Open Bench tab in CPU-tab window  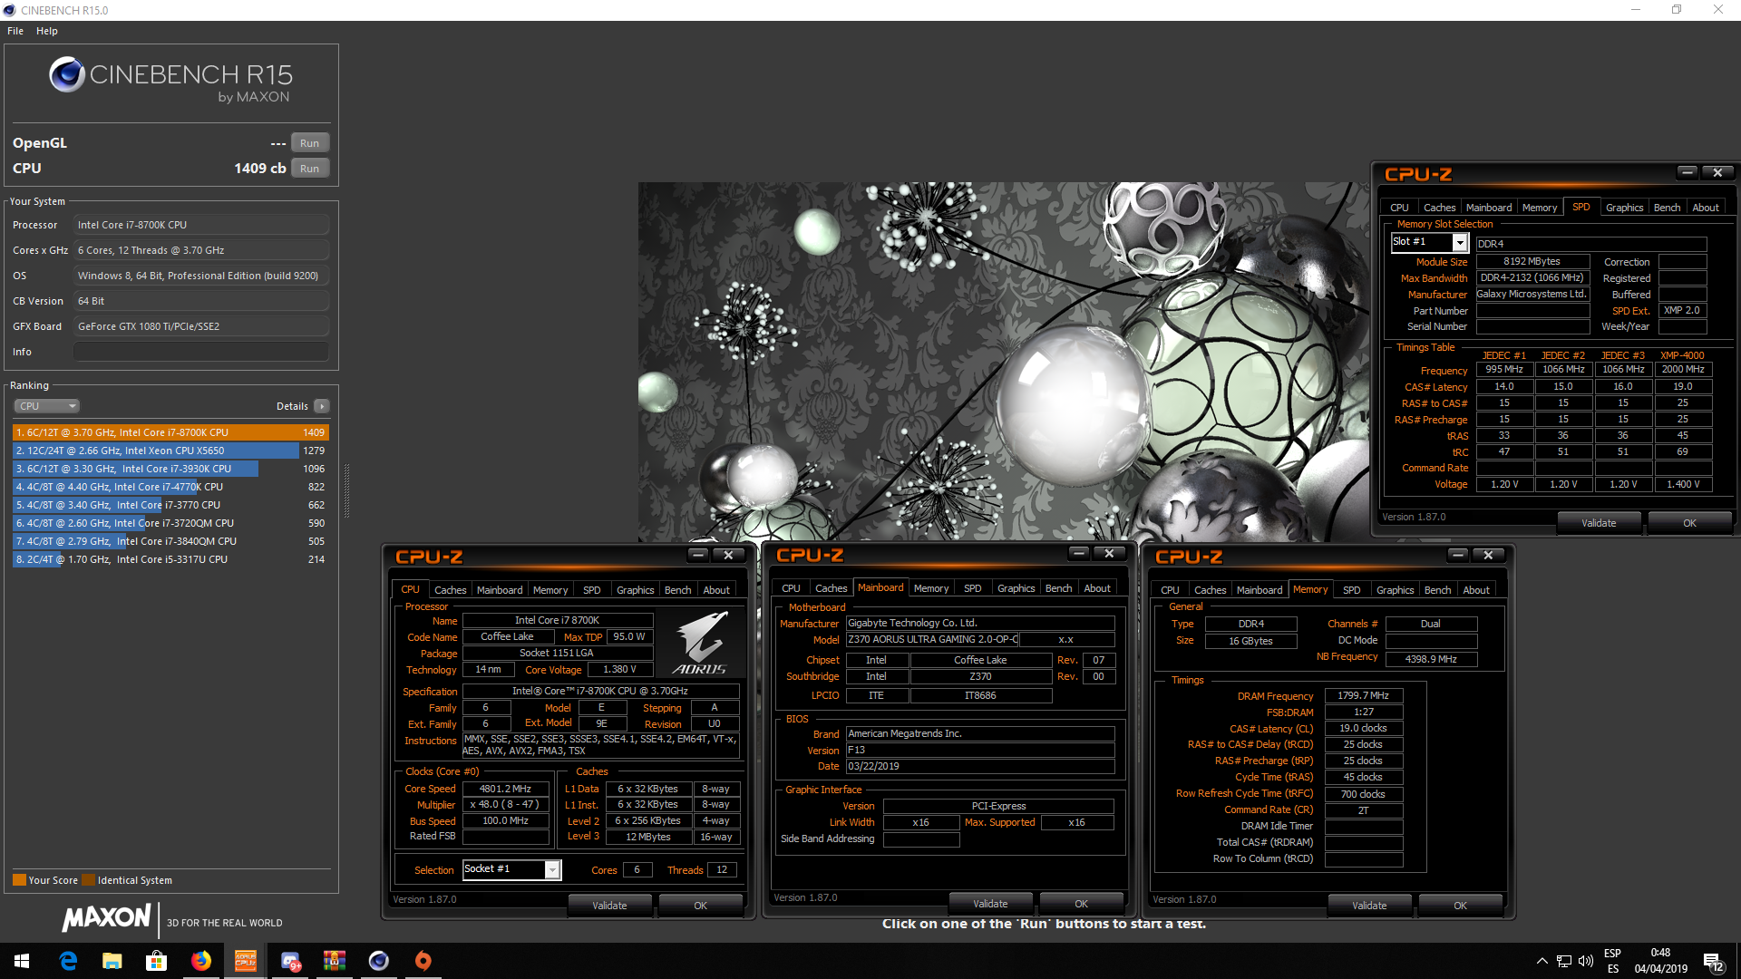click(x=677, y=590)
